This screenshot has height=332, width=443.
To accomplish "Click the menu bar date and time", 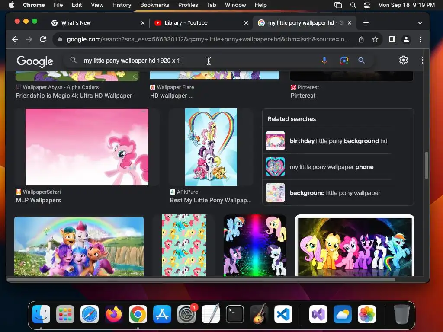I will (x=406, y=5).
